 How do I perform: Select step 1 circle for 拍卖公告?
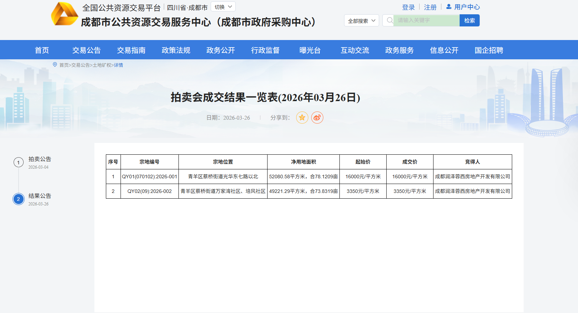19,163
